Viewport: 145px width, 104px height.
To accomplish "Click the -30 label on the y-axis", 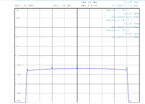I will [18, 101].
